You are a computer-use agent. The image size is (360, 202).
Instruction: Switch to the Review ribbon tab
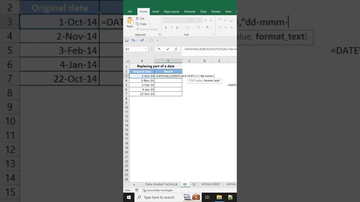point(216,12)
